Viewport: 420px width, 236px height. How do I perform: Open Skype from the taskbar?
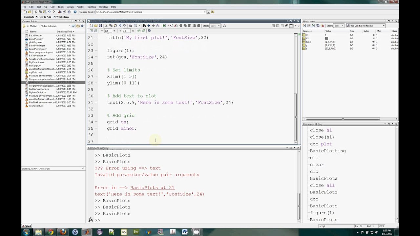pyautogui.click(x=75, y=232)
